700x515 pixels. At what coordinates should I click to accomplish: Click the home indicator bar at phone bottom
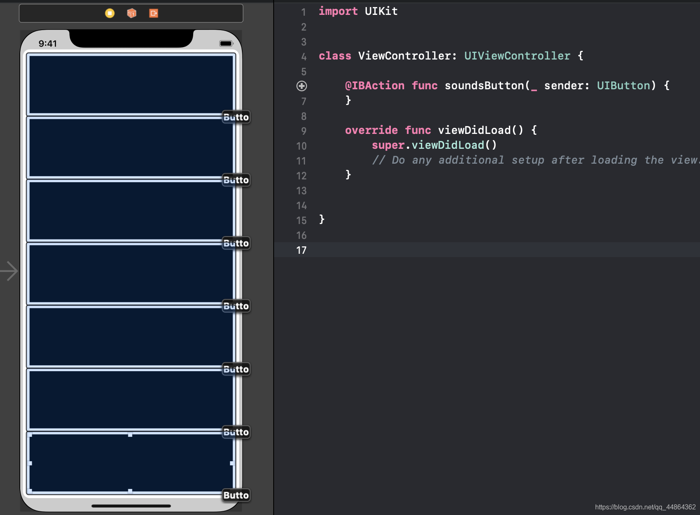[131, 506]
